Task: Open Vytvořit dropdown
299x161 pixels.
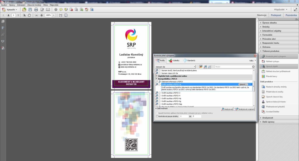Action: coord(10,10)
